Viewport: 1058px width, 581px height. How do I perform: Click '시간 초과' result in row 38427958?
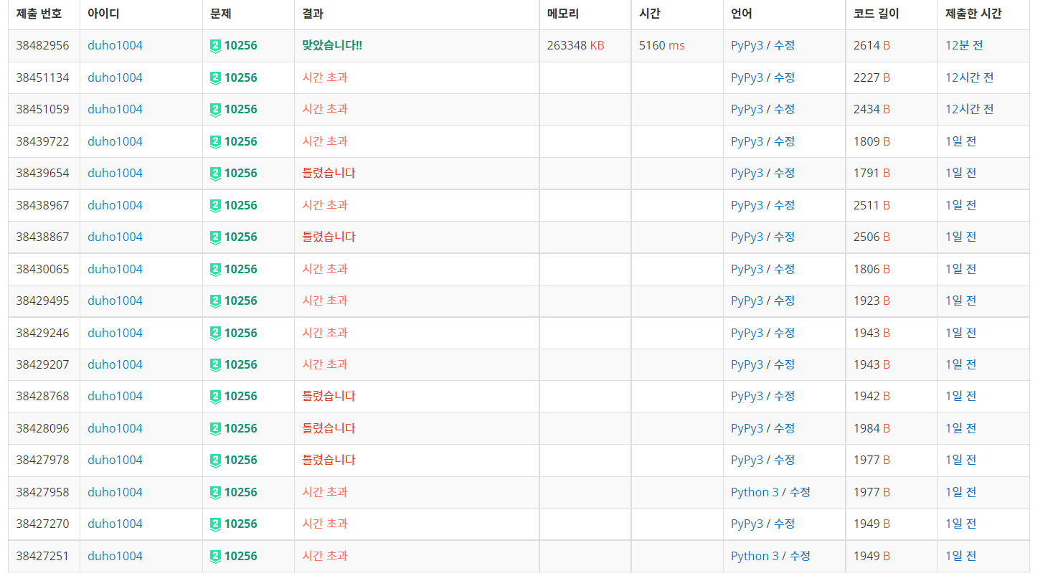325,492
